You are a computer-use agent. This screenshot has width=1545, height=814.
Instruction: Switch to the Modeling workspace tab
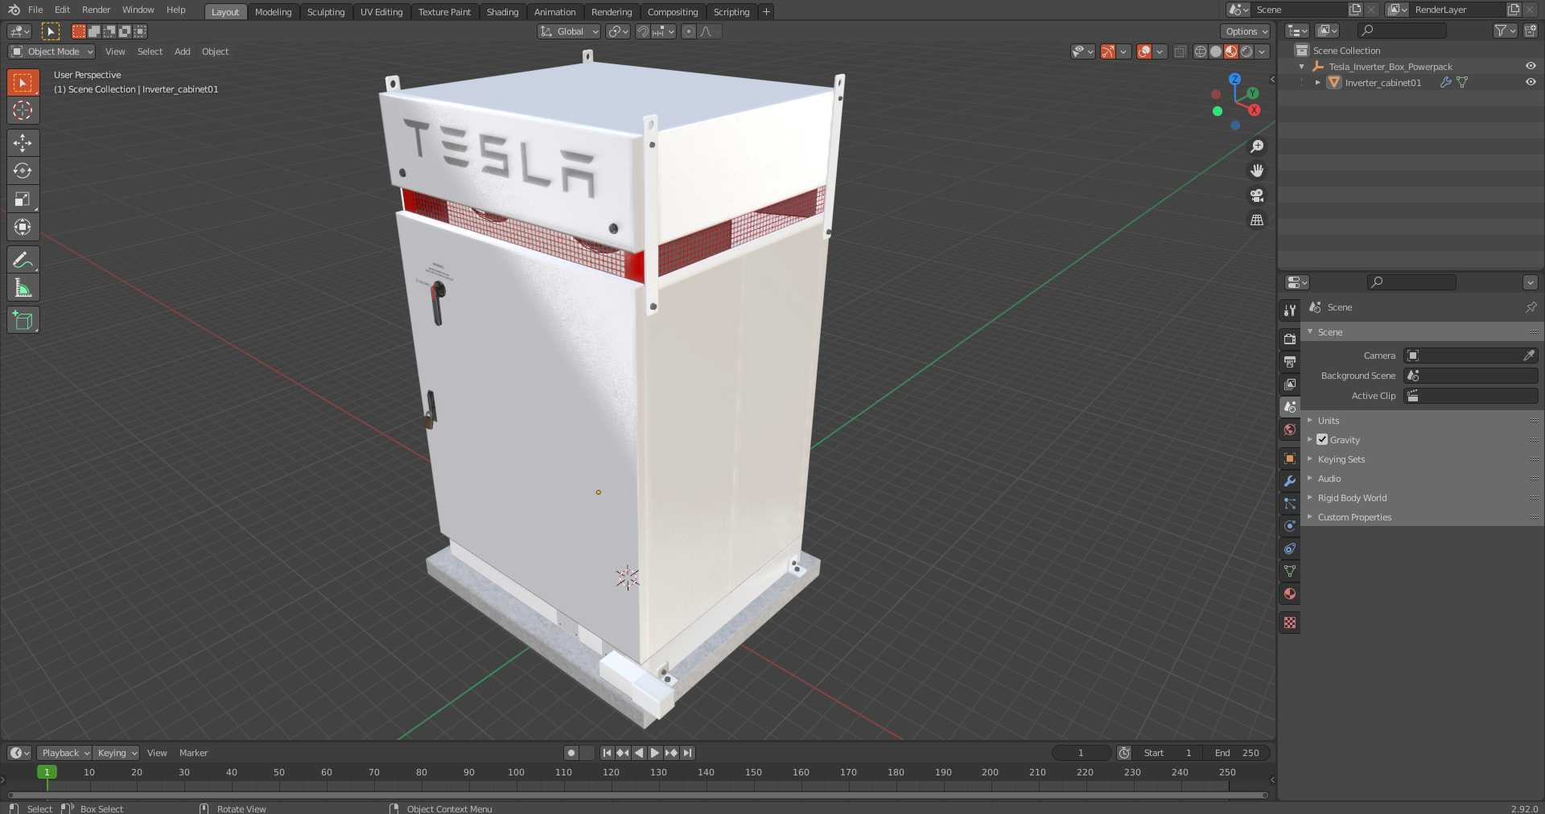[273, 11]
